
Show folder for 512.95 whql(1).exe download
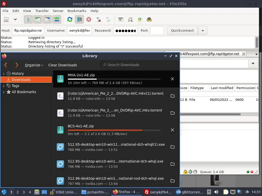coord(172,147)
